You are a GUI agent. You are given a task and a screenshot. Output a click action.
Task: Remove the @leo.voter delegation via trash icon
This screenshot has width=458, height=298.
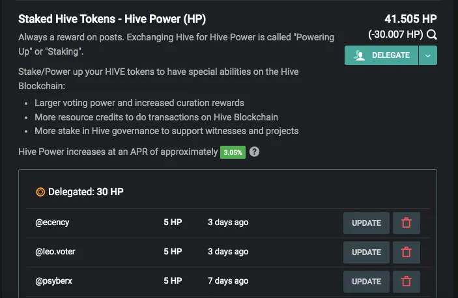407,252
